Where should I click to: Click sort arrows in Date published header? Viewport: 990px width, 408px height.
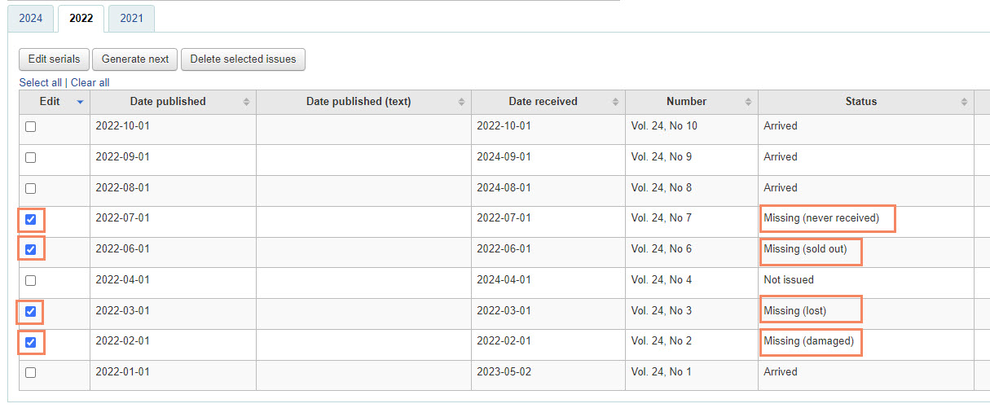click(x=247, y=102)
